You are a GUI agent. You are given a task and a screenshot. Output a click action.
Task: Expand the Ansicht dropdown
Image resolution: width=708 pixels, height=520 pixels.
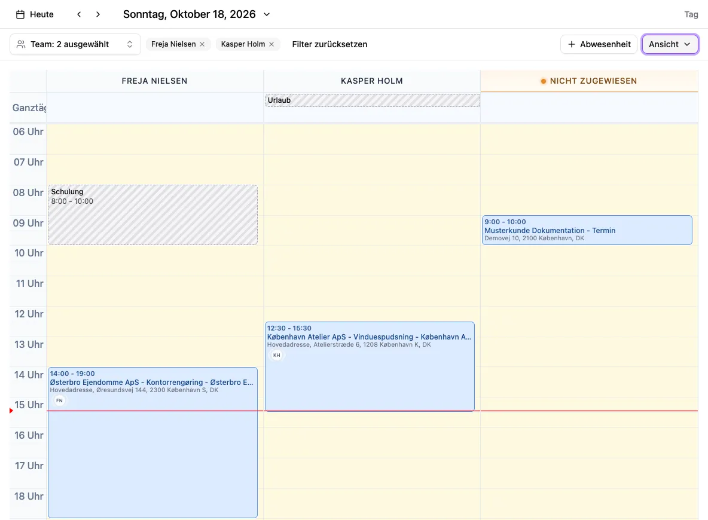coord(670,44)
